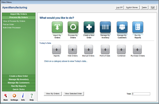Click the View My Orders button

[x=53, y=94]
